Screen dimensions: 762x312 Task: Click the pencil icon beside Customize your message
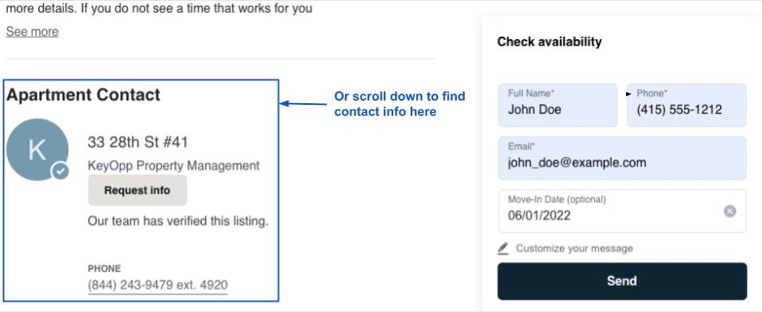point(503,249)
